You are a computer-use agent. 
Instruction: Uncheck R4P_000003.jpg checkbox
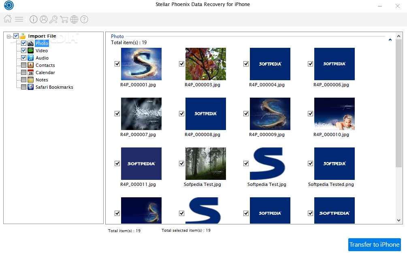181,64
